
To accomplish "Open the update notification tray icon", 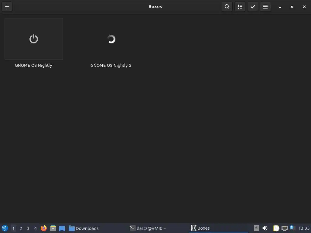I will pos(292,228).
